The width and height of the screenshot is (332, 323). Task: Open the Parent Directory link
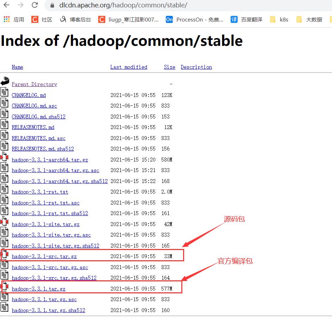point(34,84)
